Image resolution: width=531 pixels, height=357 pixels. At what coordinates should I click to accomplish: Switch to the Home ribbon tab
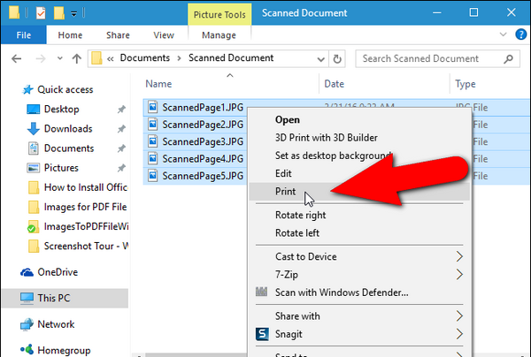[x=70, y=35]
